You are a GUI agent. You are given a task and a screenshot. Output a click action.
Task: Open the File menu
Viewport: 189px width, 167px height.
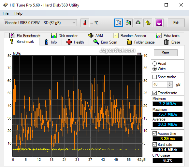click(6, 13)
